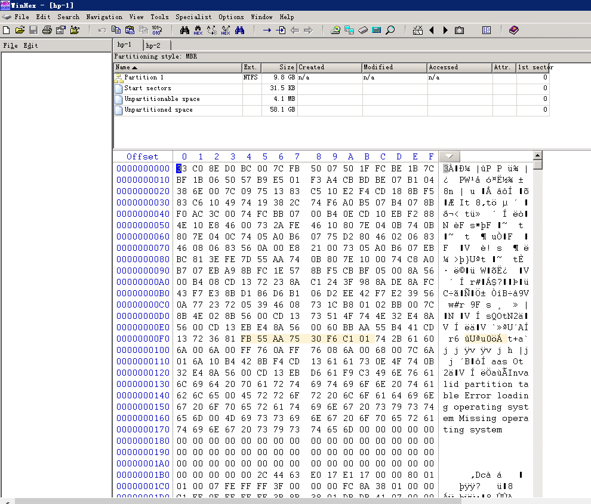Click the Go To Offset arrow icon
Image resolution: width=591 pixels, height=504 pixels.
(267, 30)
